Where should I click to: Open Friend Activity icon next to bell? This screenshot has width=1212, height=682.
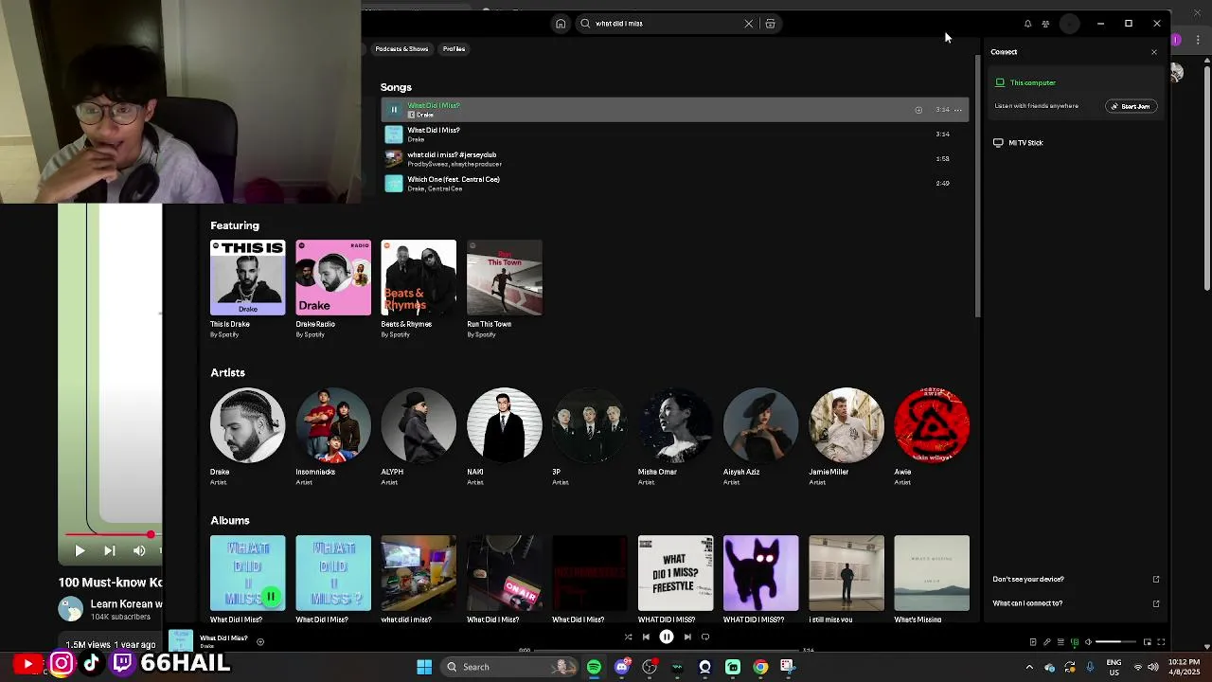point(1045,24)
